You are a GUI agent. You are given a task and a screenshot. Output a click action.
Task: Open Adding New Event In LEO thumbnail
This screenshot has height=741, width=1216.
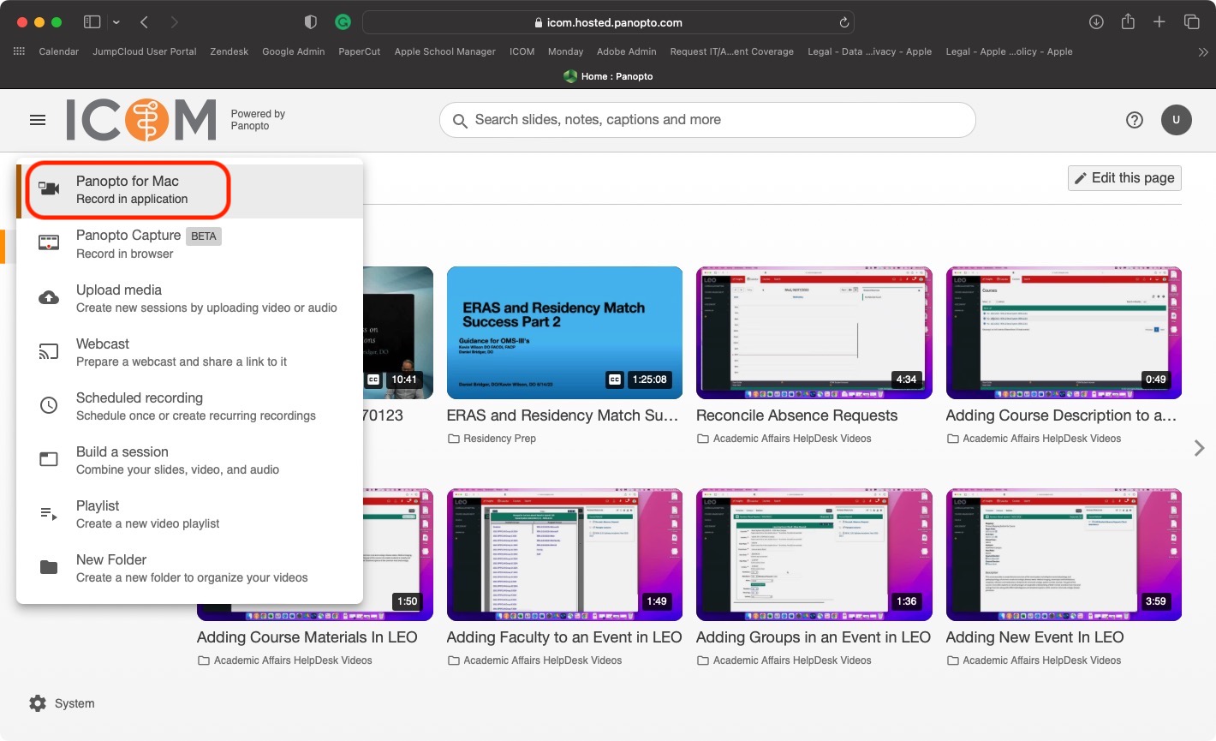[x=1064, y=554]
